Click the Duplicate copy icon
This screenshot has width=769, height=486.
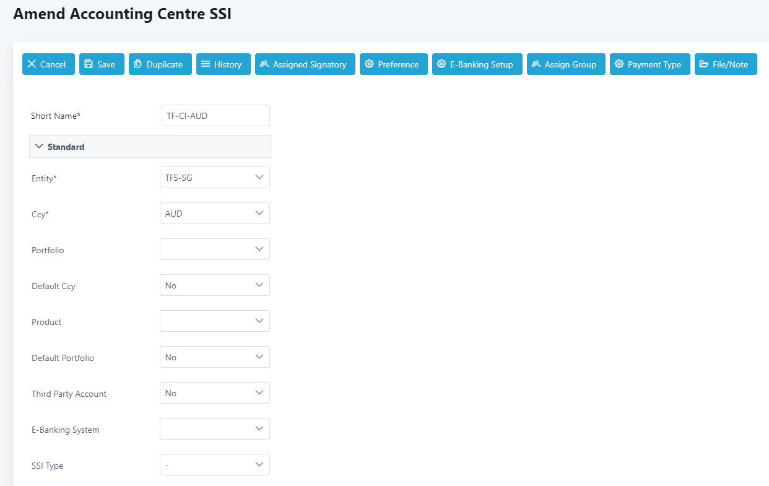pyautogui.click(x=138, y=64)
